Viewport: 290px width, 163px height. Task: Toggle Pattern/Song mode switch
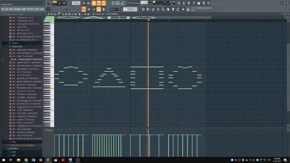coord(54,2)
